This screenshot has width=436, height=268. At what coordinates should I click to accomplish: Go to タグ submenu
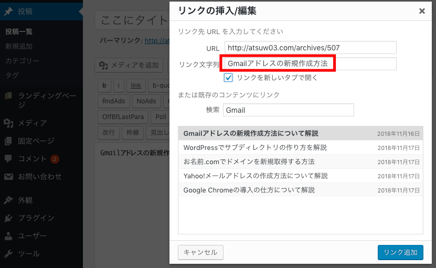(12, 75)
